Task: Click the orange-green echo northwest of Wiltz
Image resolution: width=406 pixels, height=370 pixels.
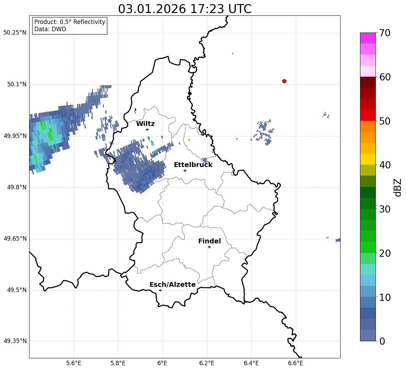Action: click(x=135, y=111)
